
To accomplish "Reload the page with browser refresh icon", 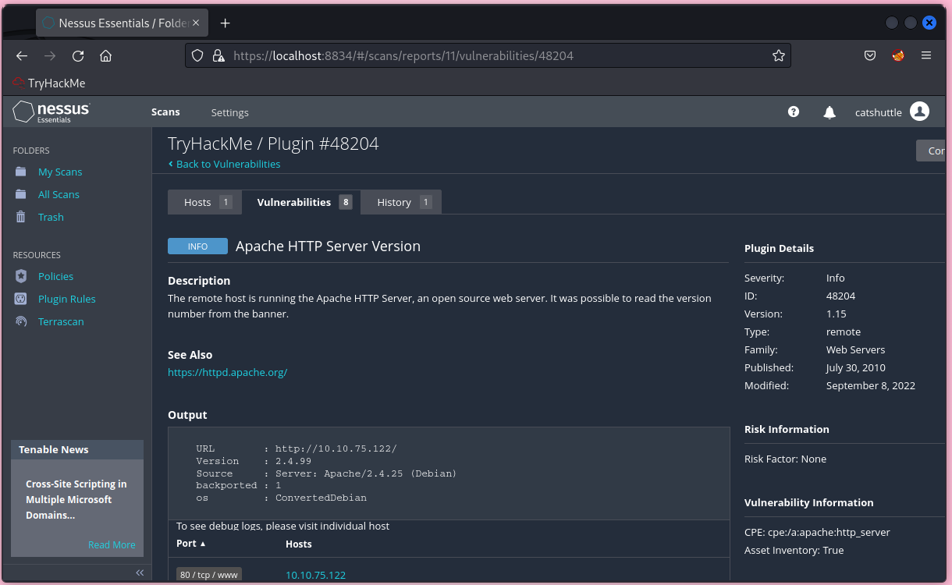I will (x=78, y=56).
